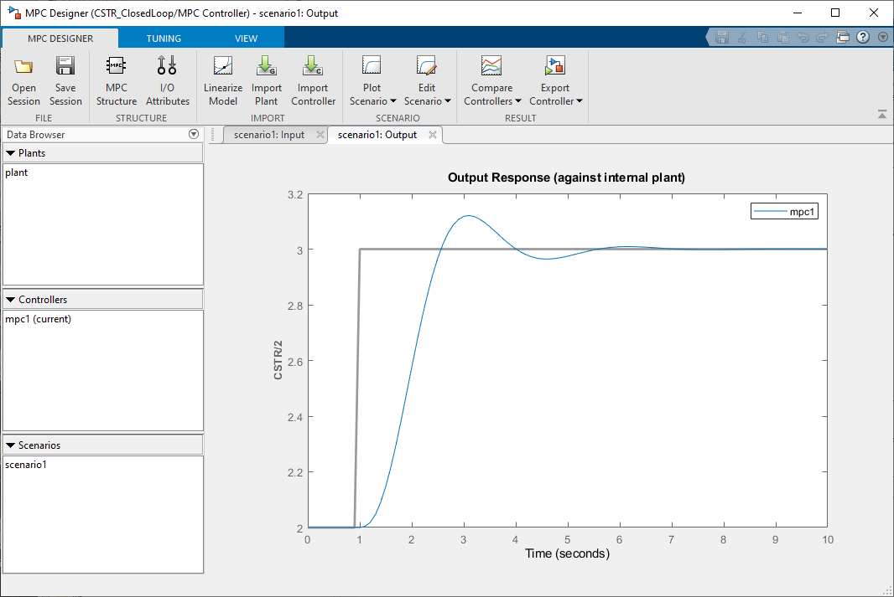Open help with the question mark icon
Viewport: 894px width, 597px height.
pos(863,38)
